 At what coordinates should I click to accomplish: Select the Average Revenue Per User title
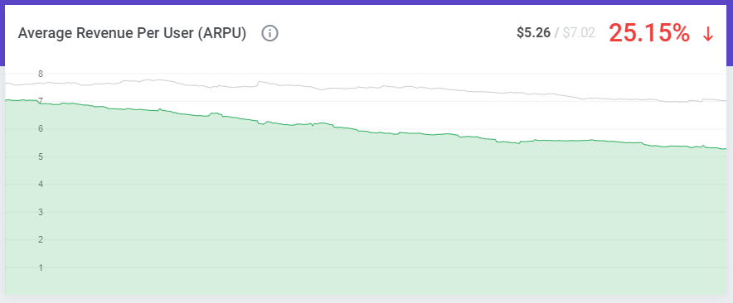[132, 34]
